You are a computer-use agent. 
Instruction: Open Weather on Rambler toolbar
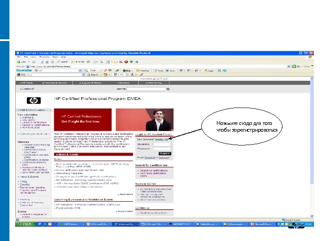tap(143, 71)
